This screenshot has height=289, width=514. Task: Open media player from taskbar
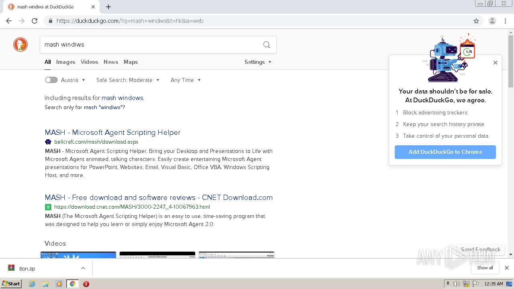click(59, 284)
